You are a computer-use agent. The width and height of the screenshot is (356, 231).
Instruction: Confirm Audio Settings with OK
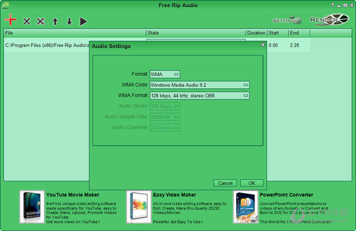252,183
